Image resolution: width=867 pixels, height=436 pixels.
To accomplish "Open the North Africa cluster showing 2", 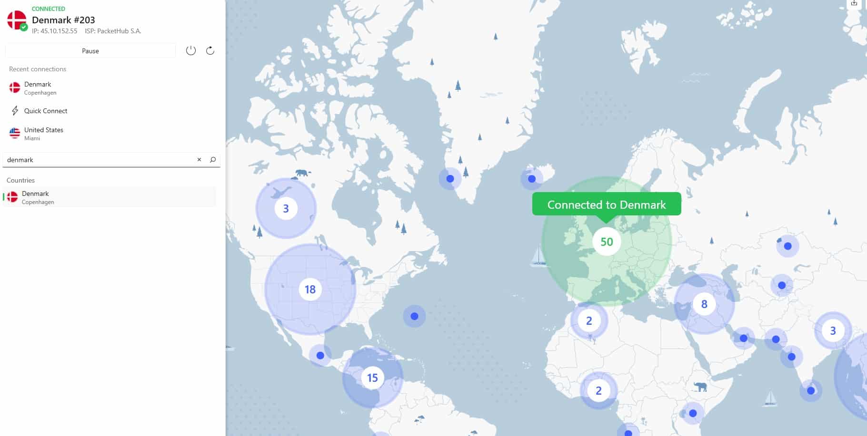I will tap(589, 320).
